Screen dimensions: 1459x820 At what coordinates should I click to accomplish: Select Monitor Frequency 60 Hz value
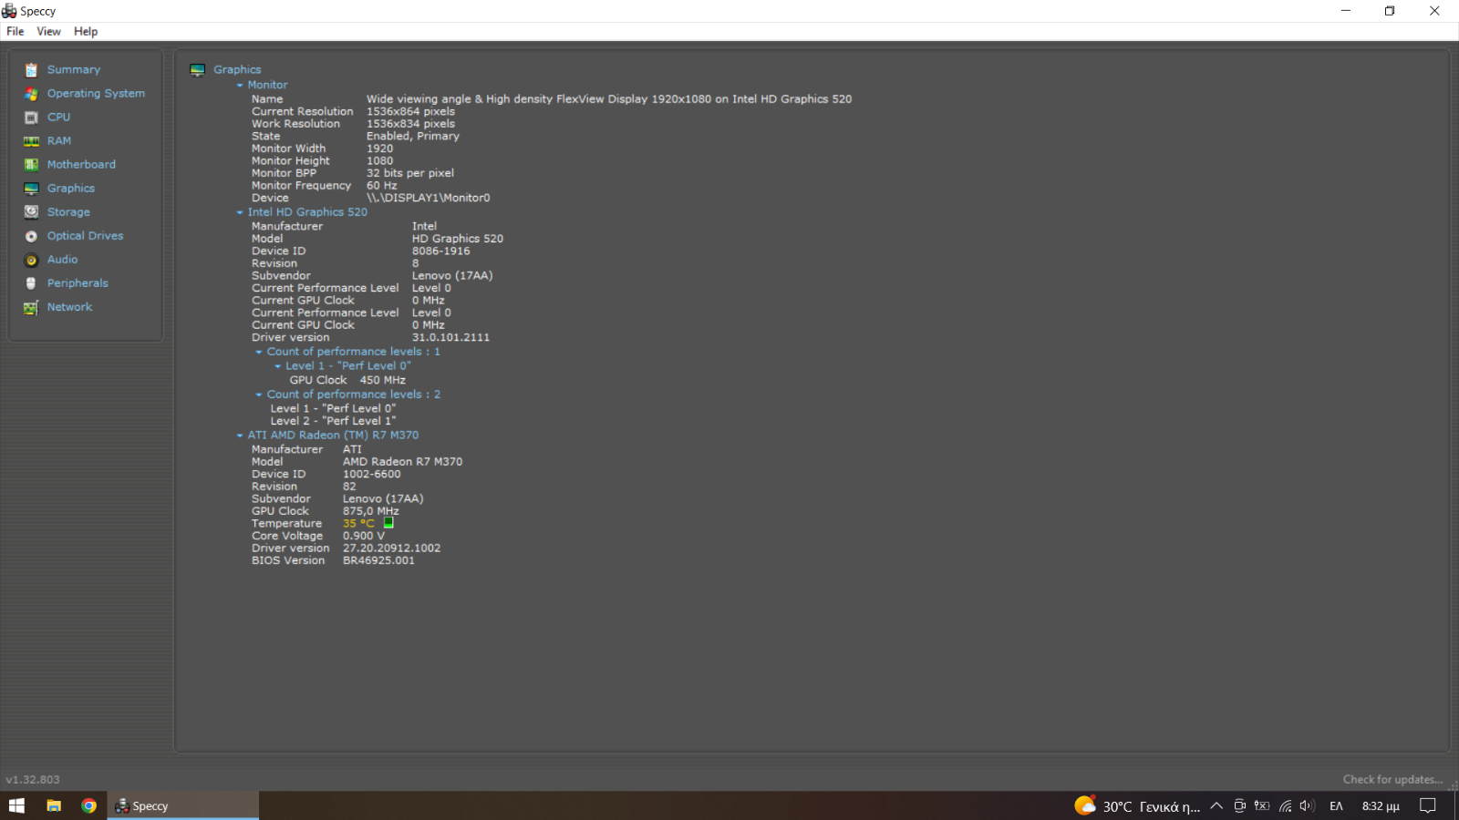pos(382,186)
